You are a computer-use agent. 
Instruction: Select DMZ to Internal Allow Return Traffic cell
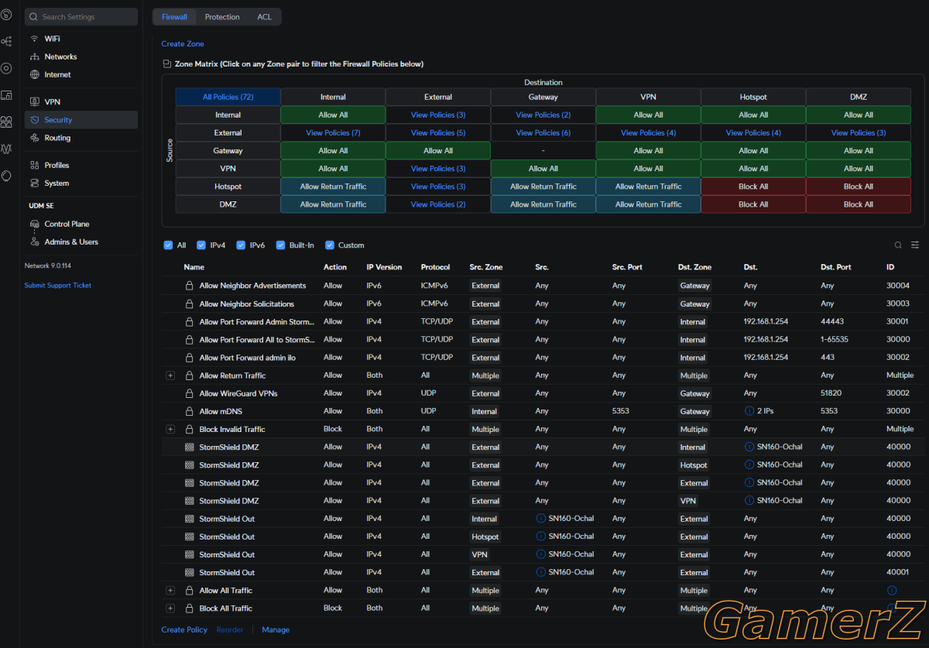(x=333, y=204)
